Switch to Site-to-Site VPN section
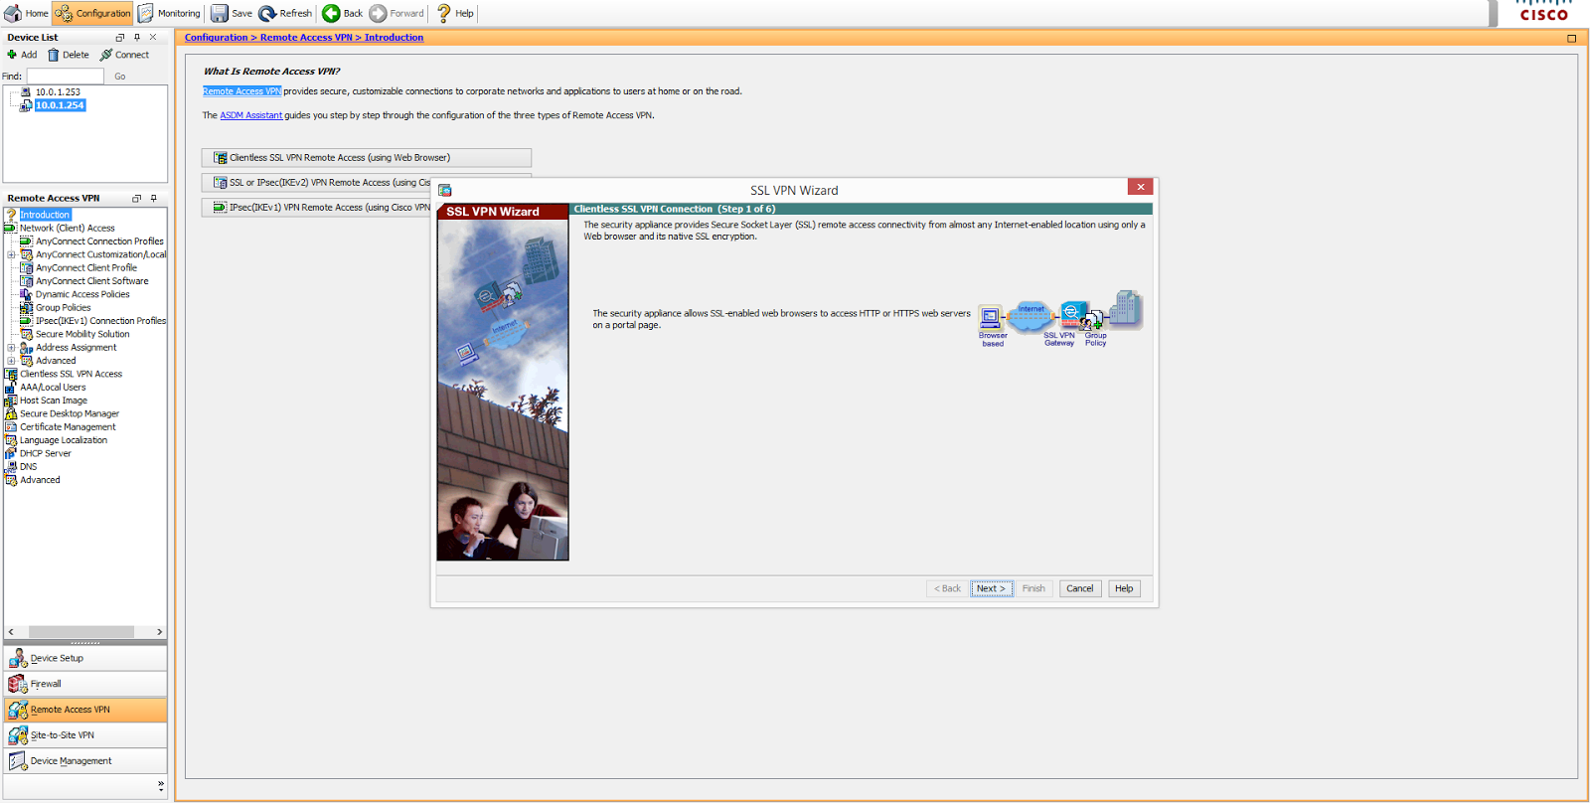Screen dimensions: 1590x803 pos(85,735)
